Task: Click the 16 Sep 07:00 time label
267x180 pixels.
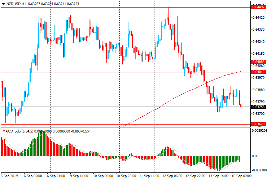Action: point(242,176)
